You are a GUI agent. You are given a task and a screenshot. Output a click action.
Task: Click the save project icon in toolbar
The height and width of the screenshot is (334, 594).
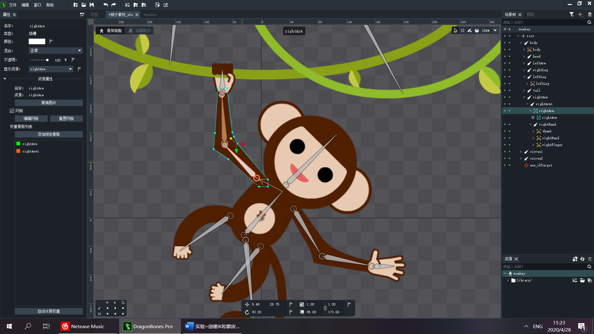click(x=92, y=5)
